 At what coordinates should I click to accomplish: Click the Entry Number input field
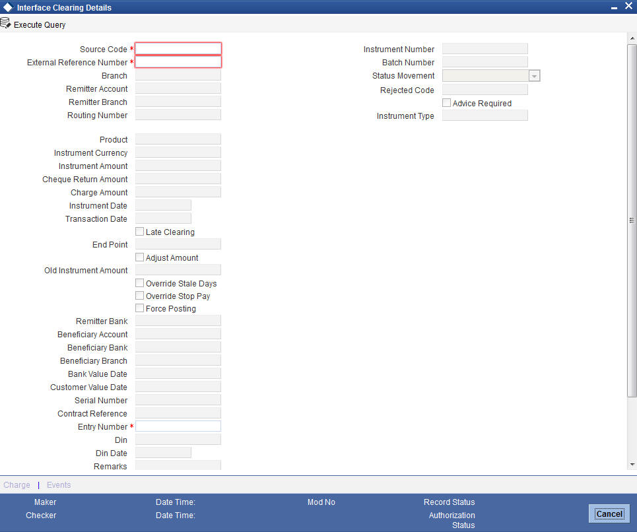(178, 426)
